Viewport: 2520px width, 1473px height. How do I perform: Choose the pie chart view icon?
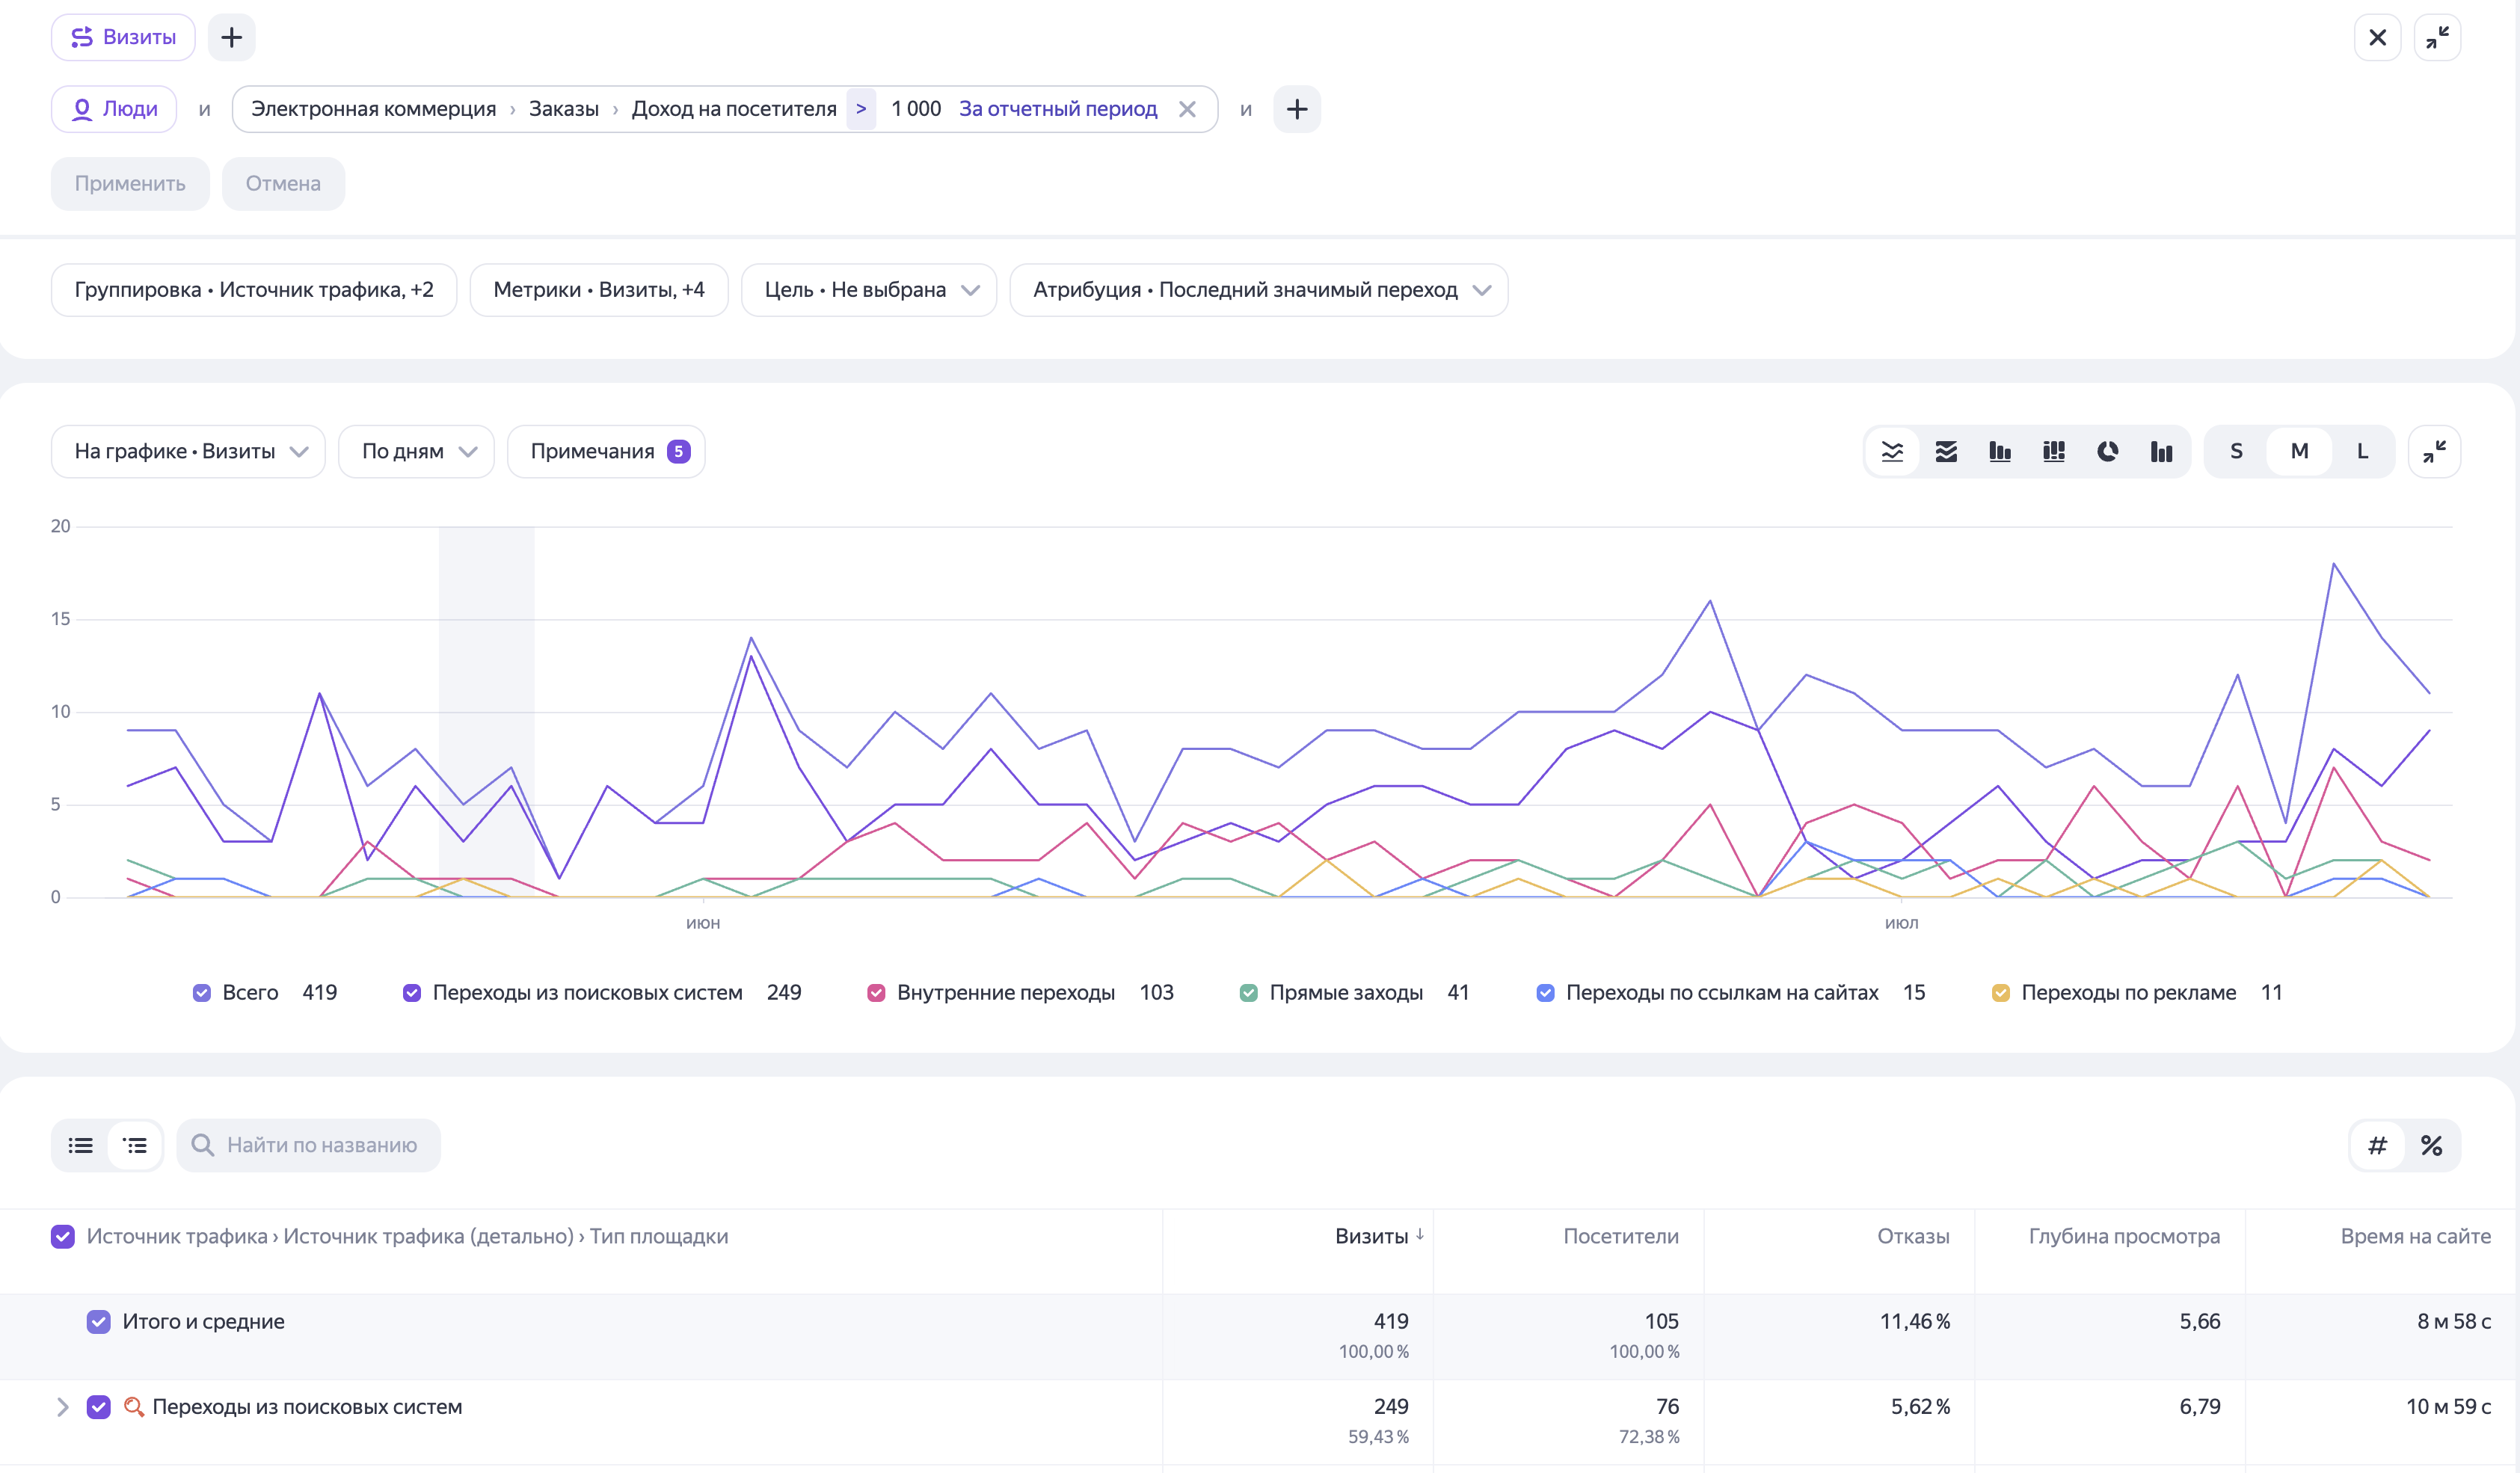pyautogui.click(x=2107, y=451)
